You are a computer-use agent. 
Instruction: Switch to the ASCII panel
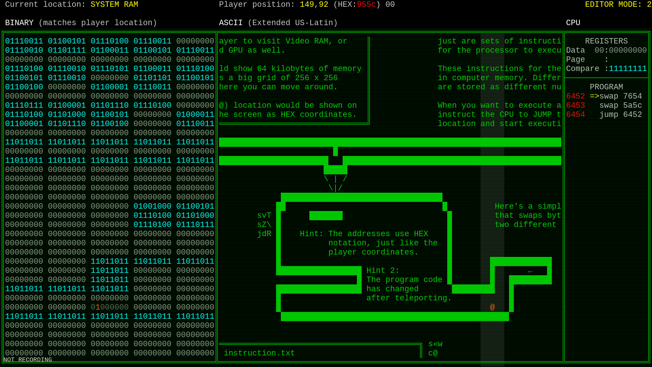(231, 23)
